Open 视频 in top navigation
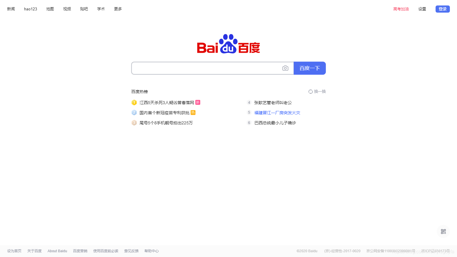 67,9
